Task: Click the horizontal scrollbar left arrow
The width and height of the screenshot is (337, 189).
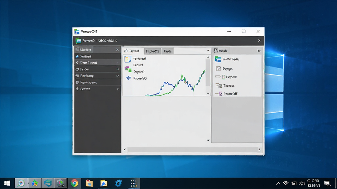Action: tap(125, 149)
